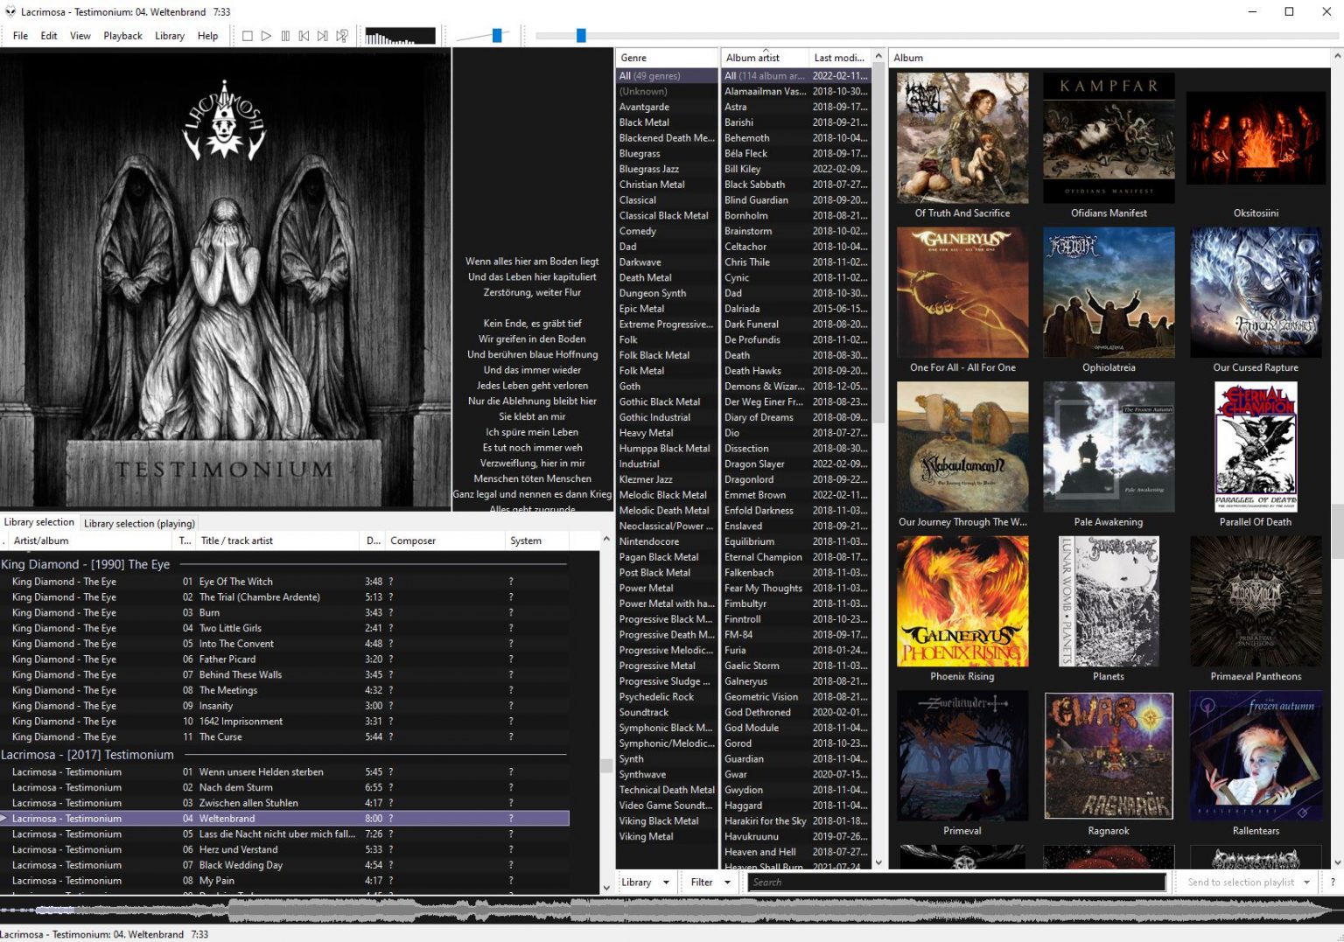
Task: Expand the Send to selection playlist dropdown
Action: tap(1308, 882)
